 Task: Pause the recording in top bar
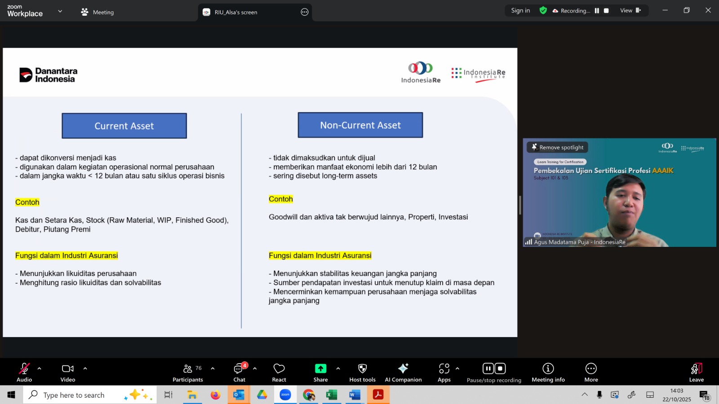597,11
